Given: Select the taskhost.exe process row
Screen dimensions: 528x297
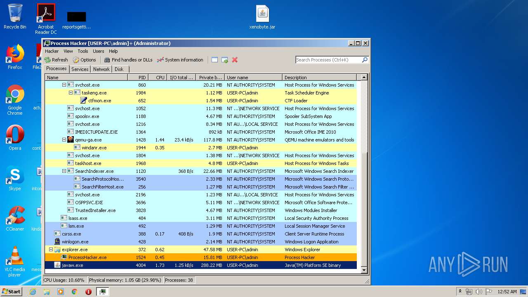Looking at the screenshot, I should click(x=201, y=163).
